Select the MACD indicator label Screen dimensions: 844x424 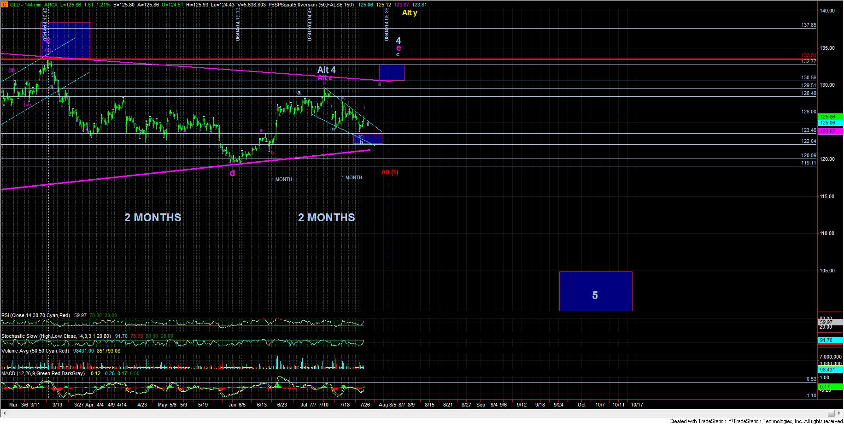43,373
